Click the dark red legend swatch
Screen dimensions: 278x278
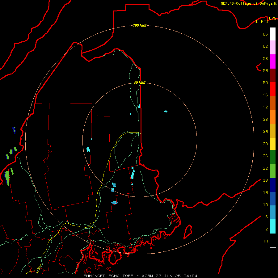[273, 75]
